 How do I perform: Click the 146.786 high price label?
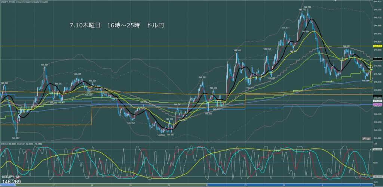307,7
